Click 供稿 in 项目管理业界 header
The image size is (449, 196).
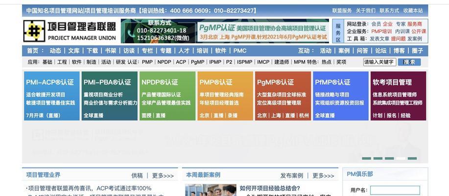click(137, 175)
